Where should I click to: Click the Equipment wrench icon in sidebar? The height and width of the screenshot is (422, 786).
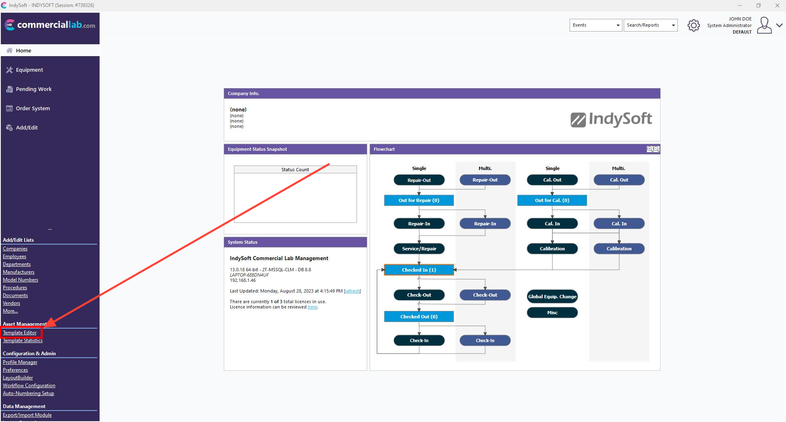(9, 70)
